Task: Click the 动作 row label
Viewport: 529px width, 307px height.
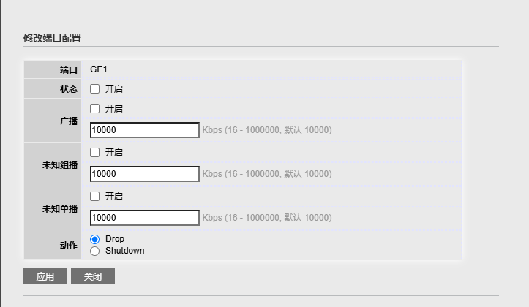Action: tap(69, 246)
